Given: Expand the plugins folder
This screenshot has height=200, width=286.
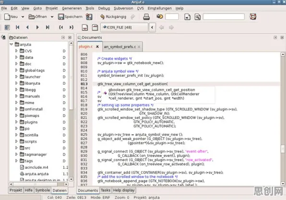Looking at the screenshot, I should click(x=16, y=122).
